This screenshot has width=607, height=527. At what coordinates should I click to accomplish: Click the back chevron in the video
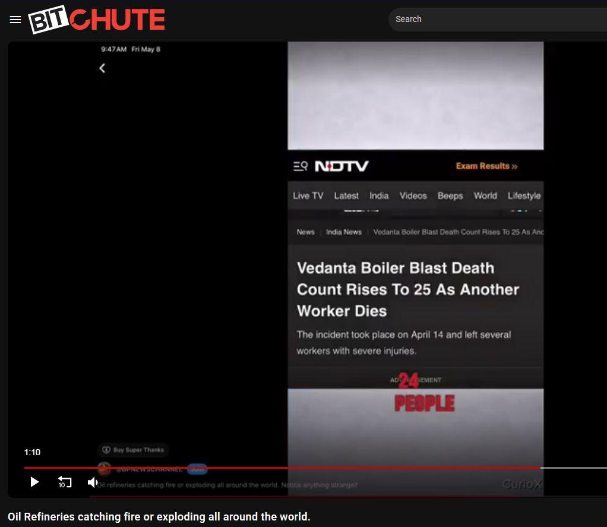click(x=102, y=68)
